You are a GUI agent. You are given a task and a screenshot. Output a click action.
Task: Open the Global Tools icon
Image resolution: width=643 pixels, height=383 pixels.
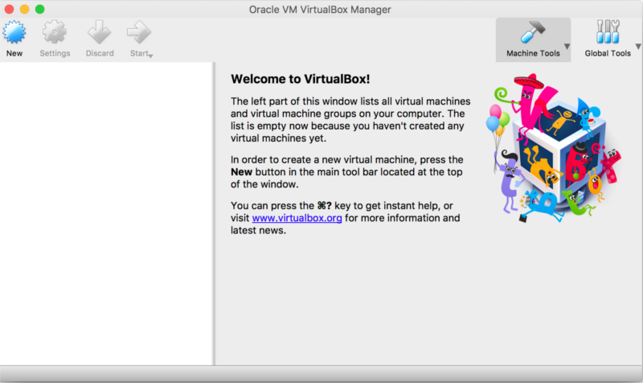pyautogui.click(x=608, y=34)
